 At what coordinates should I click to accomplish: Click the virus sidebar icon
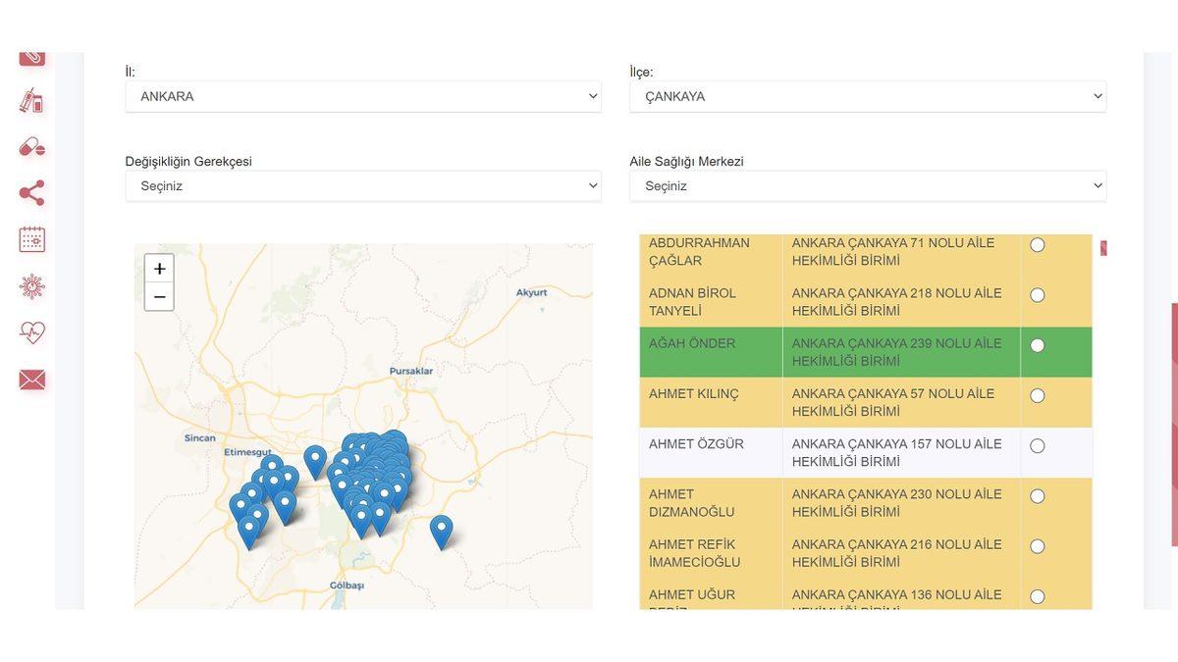(31, 286)
